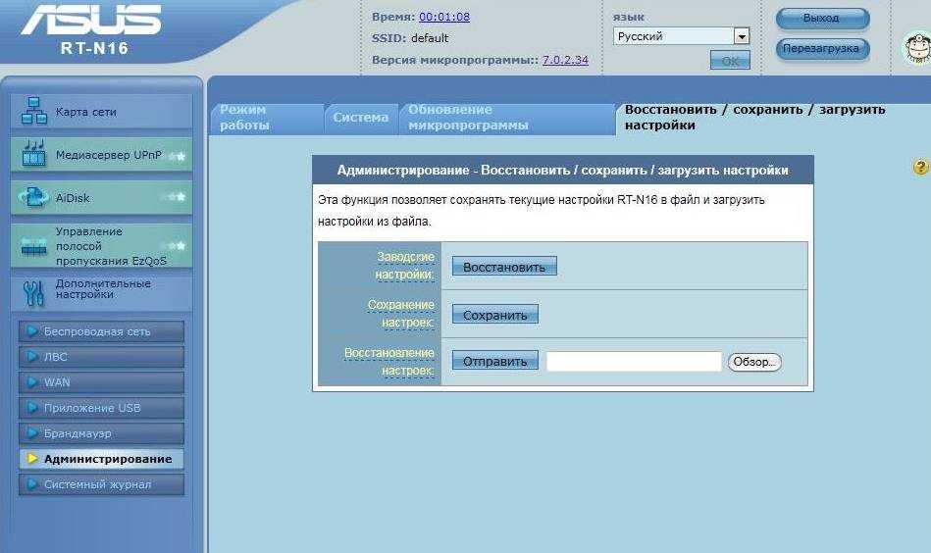Screen dimensions: 931x553
Task: Click the UPnP media server icon
Action: point(33,154)
